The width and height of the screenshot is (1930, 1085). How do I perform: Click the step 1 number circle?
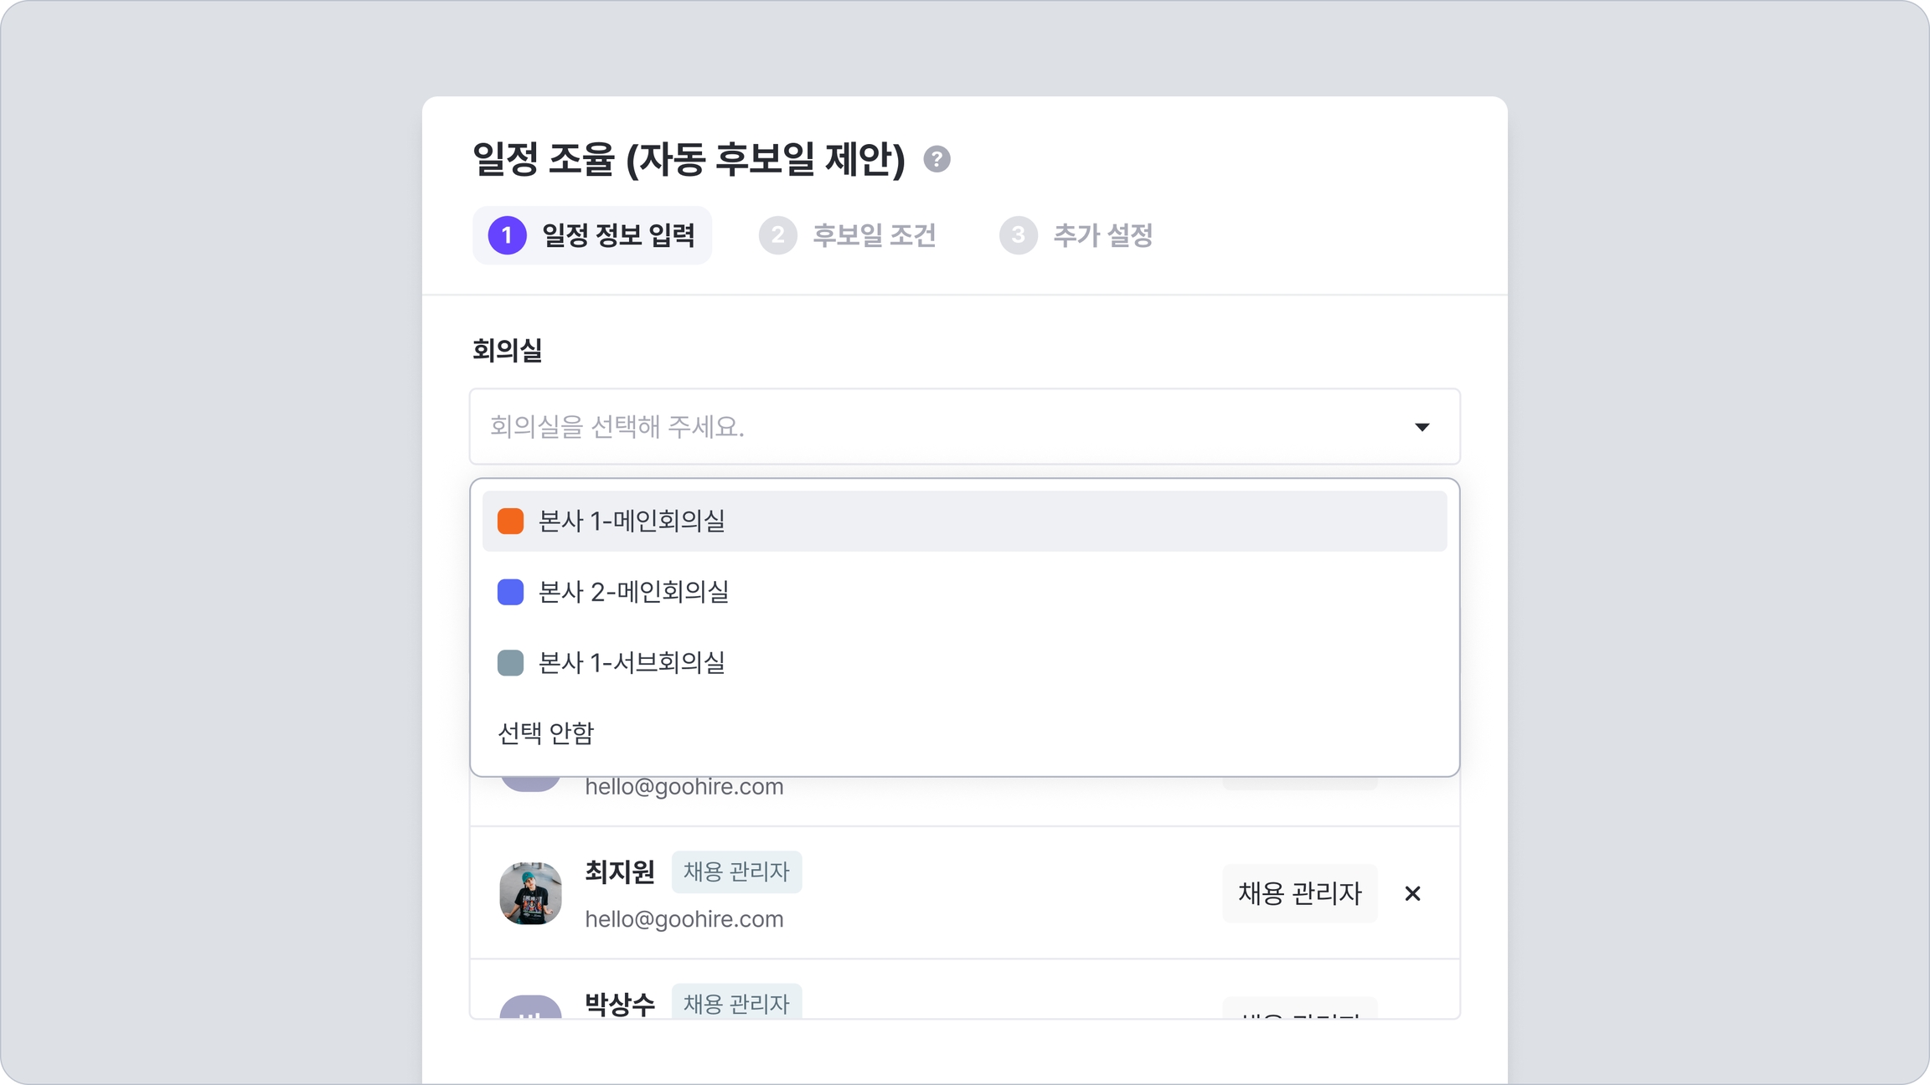coord(507,235)
